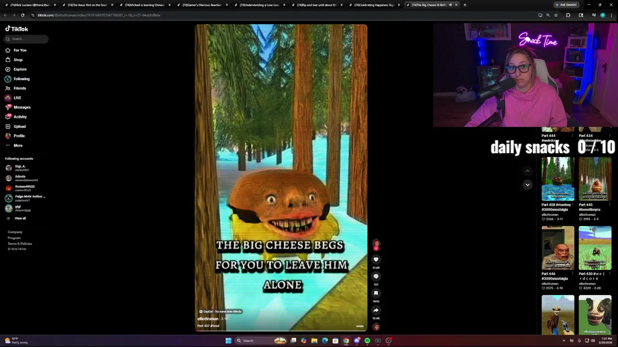Screen dimensions: 618x347
Task: Open the Paige Mohr Author account
Action: [25, 198]
